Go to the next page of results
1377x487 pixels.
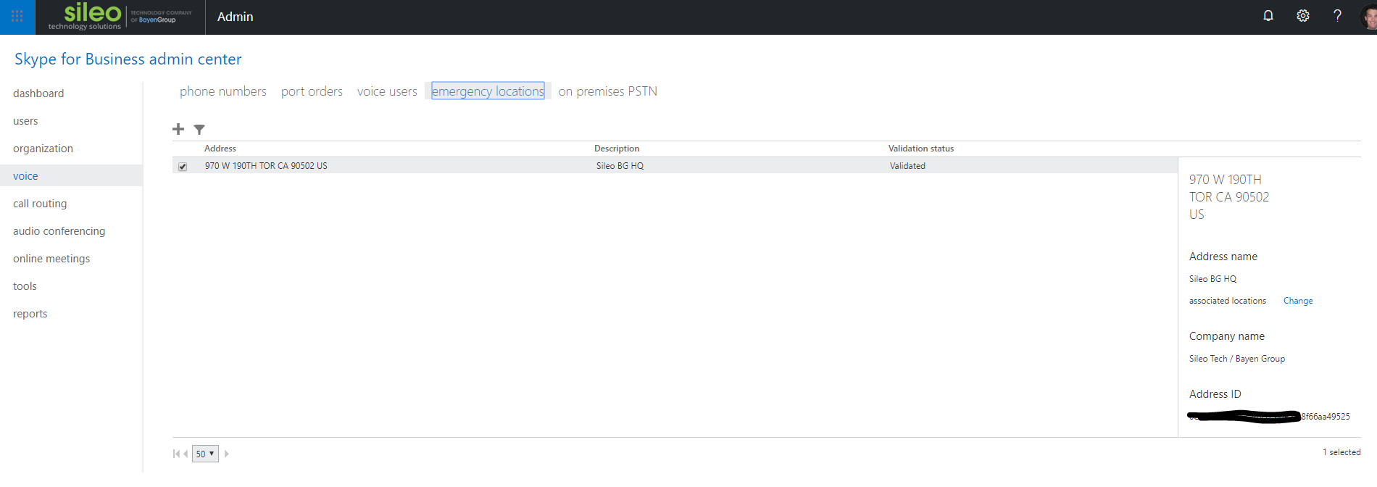tap(226, 454)
